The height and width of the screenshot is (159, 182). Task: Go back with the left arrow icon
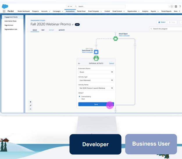tap(79, 63)
